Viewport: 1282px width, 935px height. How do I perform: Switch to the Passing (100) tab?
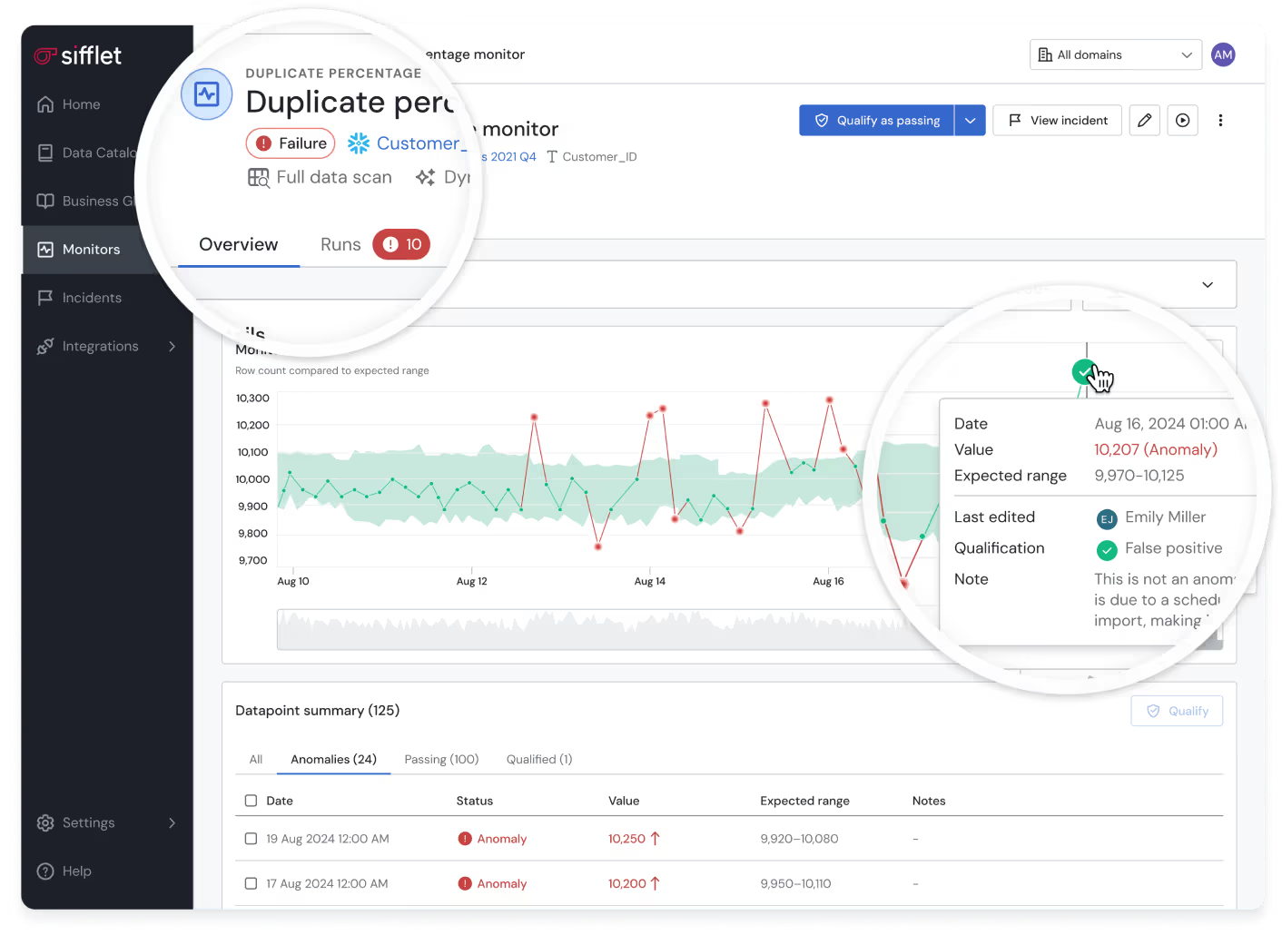[x=441, y=759]
